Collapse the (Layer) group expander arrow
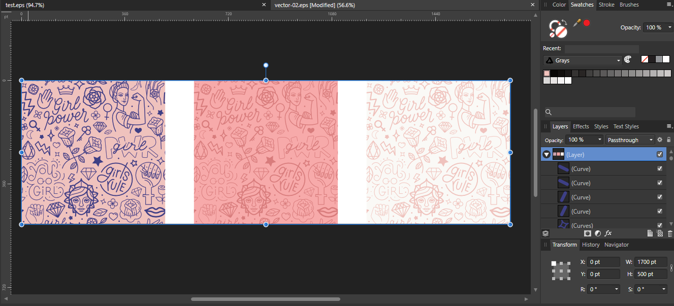The height and width of the screenshot is (306, 674). (547, 154)
